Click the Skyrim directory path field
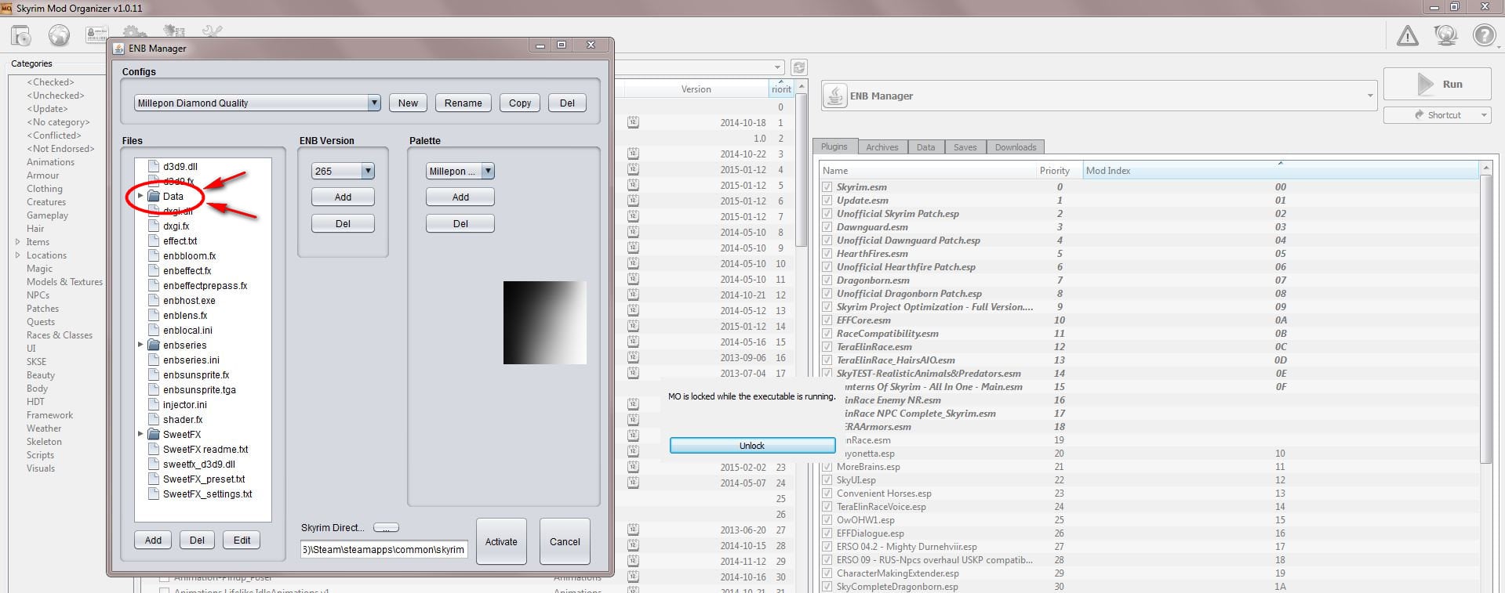The image size is (1505, 593). click(384, 549)
